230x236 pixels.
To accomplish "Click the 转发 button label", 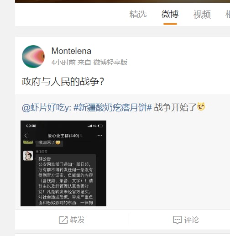I will click(x=78, y=220).
